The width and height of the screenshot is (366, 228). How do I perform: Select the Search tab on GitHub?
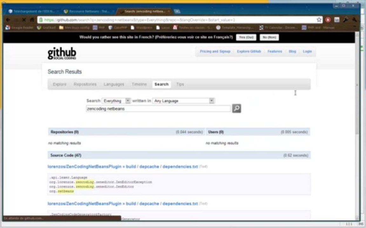click(x=161, y=84)
